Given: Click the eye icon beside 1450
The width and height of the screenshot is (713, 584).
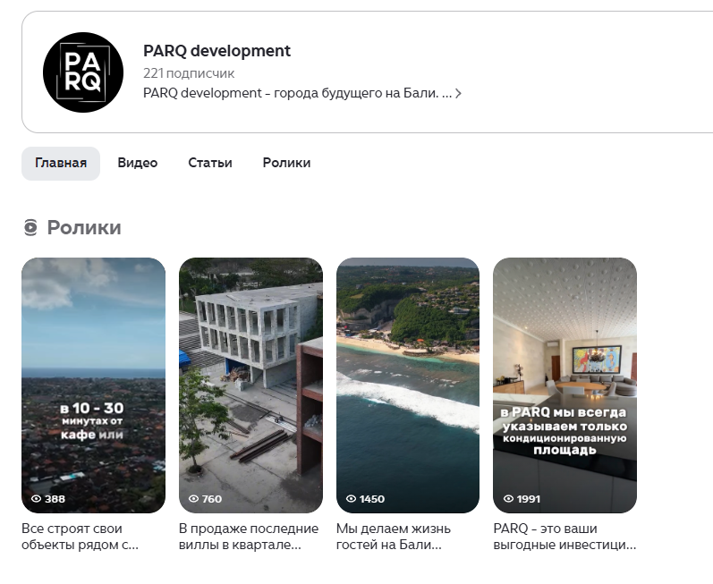Looking at the screenshot, I should 351,498.
